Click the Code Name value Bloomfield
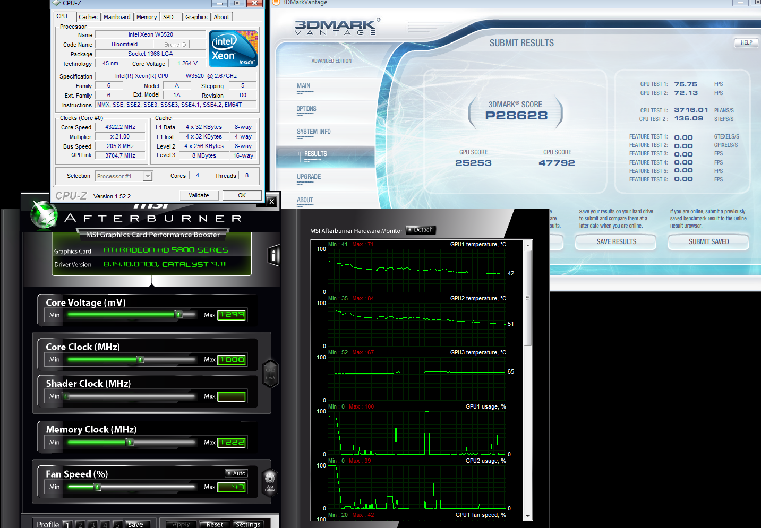This screenshot has width=761, height=528. pyautogui.click(x=124, y=45)
